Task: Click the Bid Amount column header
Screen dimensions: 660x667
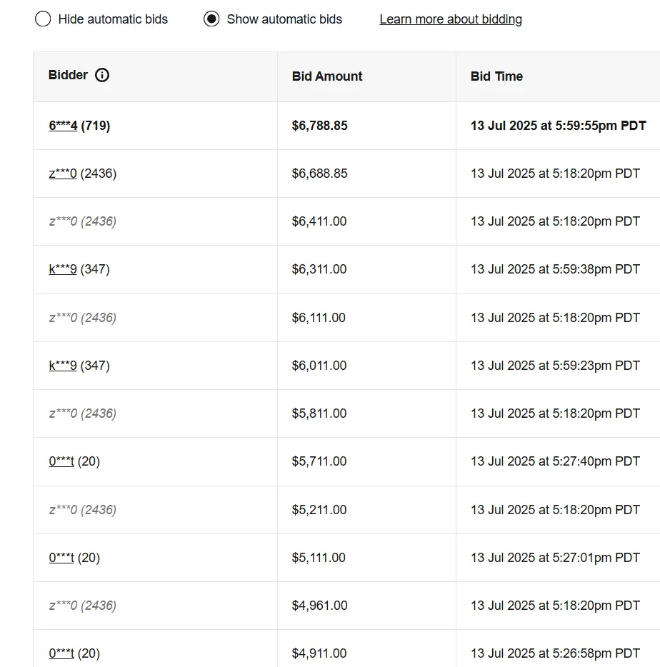Action: pyautogui.click(x=327, y=76)
